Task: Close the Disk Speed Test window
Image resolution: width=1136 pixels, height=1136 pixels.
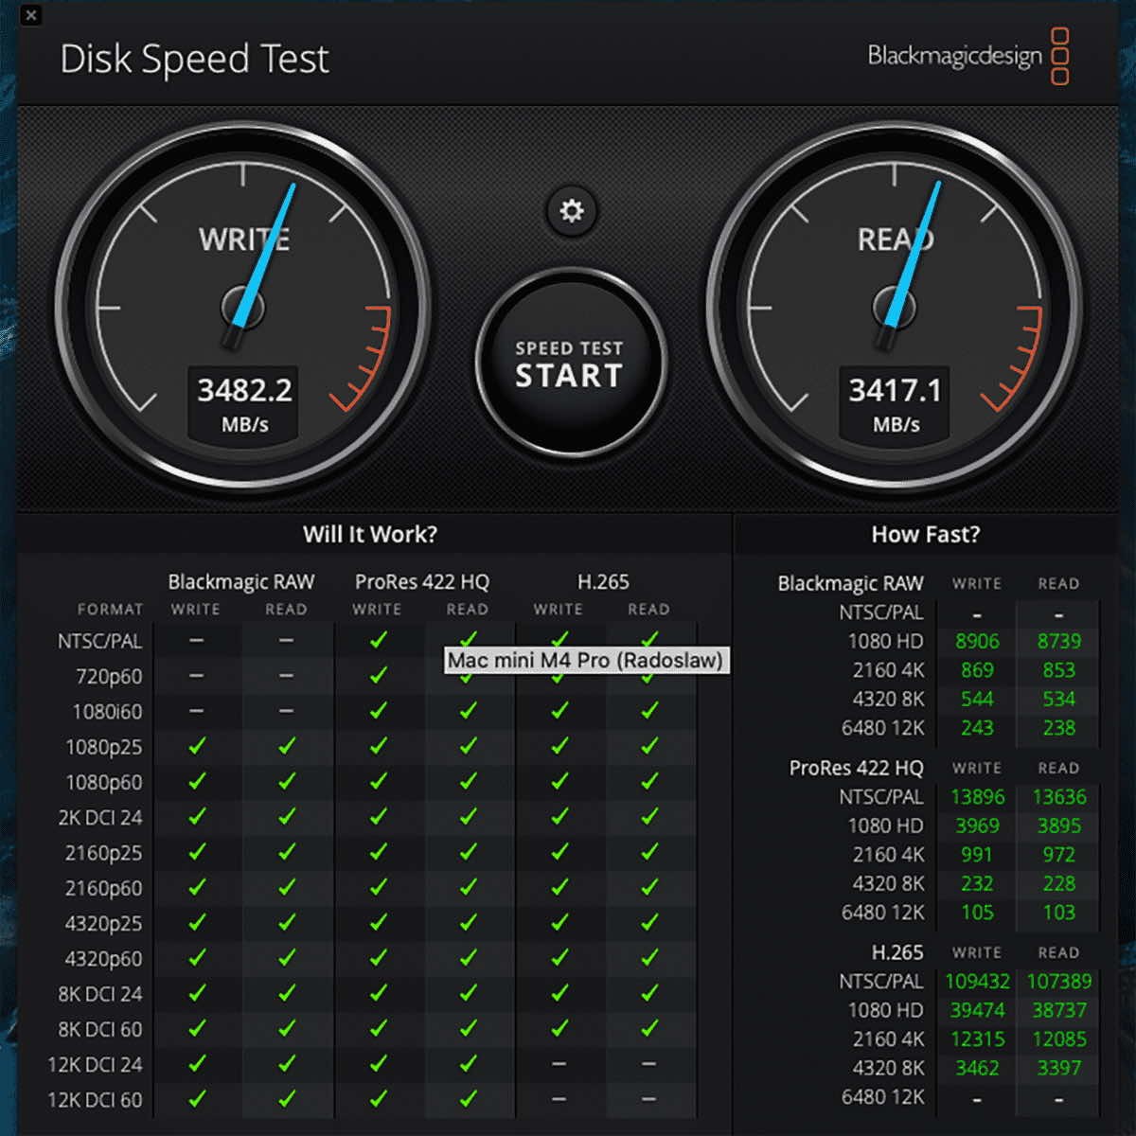Action: tap(30, 15)
